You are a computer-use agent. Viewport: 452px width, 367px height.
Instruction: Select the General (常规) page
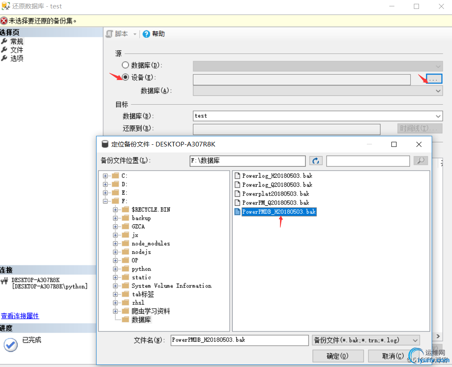coord(17,41)
